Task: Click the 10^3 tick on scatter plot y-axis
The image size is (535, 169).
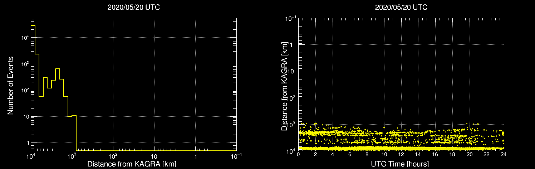Action: point(291,124)
